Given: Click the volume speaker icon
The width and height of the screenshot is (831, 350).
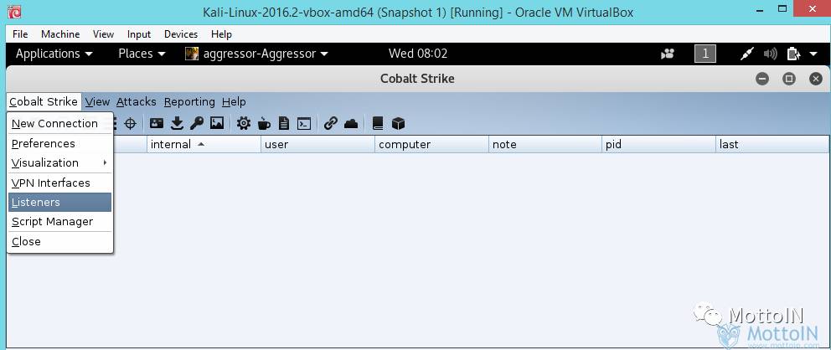Looking at the screenshot, I should [x=770, y=54].
